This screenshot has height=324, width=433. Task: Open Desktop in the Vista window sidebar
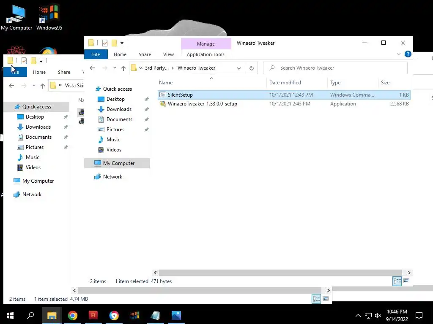(35, 117)
